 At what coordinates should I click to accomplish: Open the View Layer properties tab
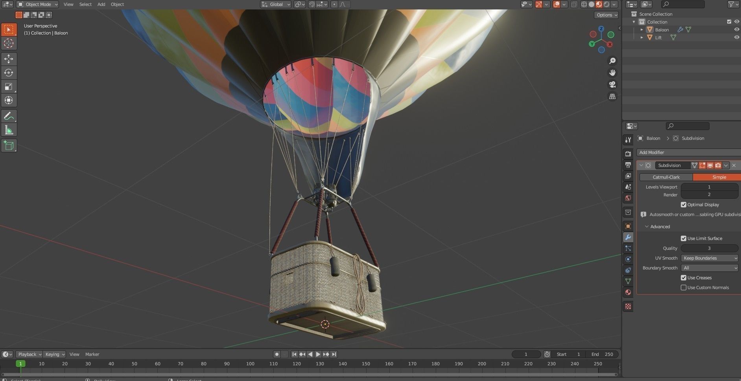coord(628,176)
